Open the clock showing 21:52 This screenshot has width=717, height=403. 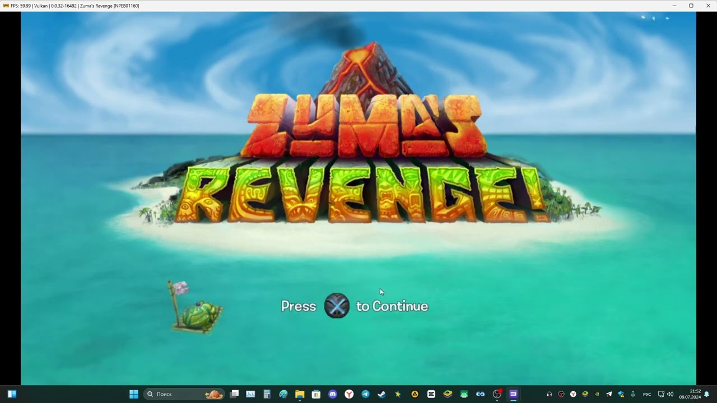[x=690, y=394]
